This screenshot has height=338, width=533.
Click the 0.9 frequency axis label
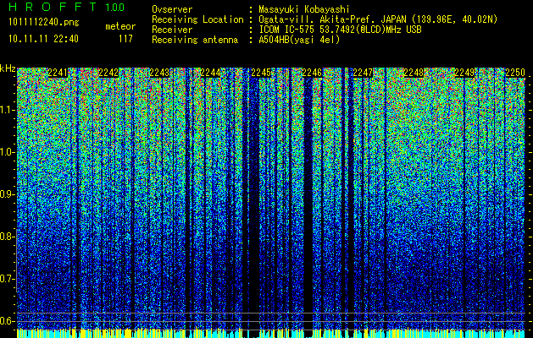click(x=8, y=194)
